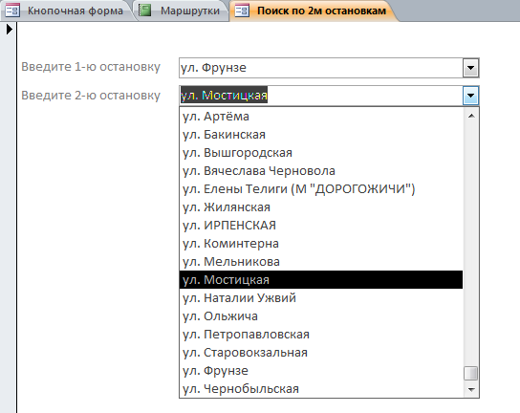Pick ул. Наталии Ужвий from the list
The width and height of the screenshot is (520, 413).
coord(320,298)
